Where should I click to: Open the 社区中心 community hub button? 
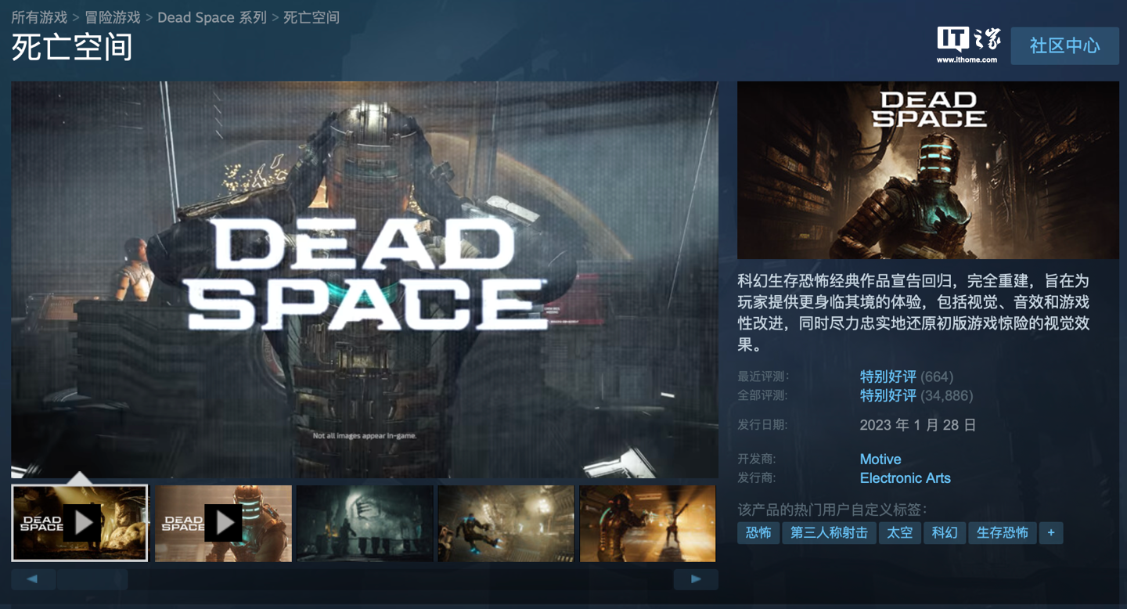(1064, 45)
